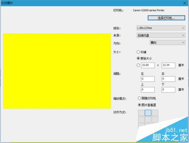Image resolution: width=189 pixels, height=143 pixels.
Task: Close the 打印图片 dialog
Action: 184,3
